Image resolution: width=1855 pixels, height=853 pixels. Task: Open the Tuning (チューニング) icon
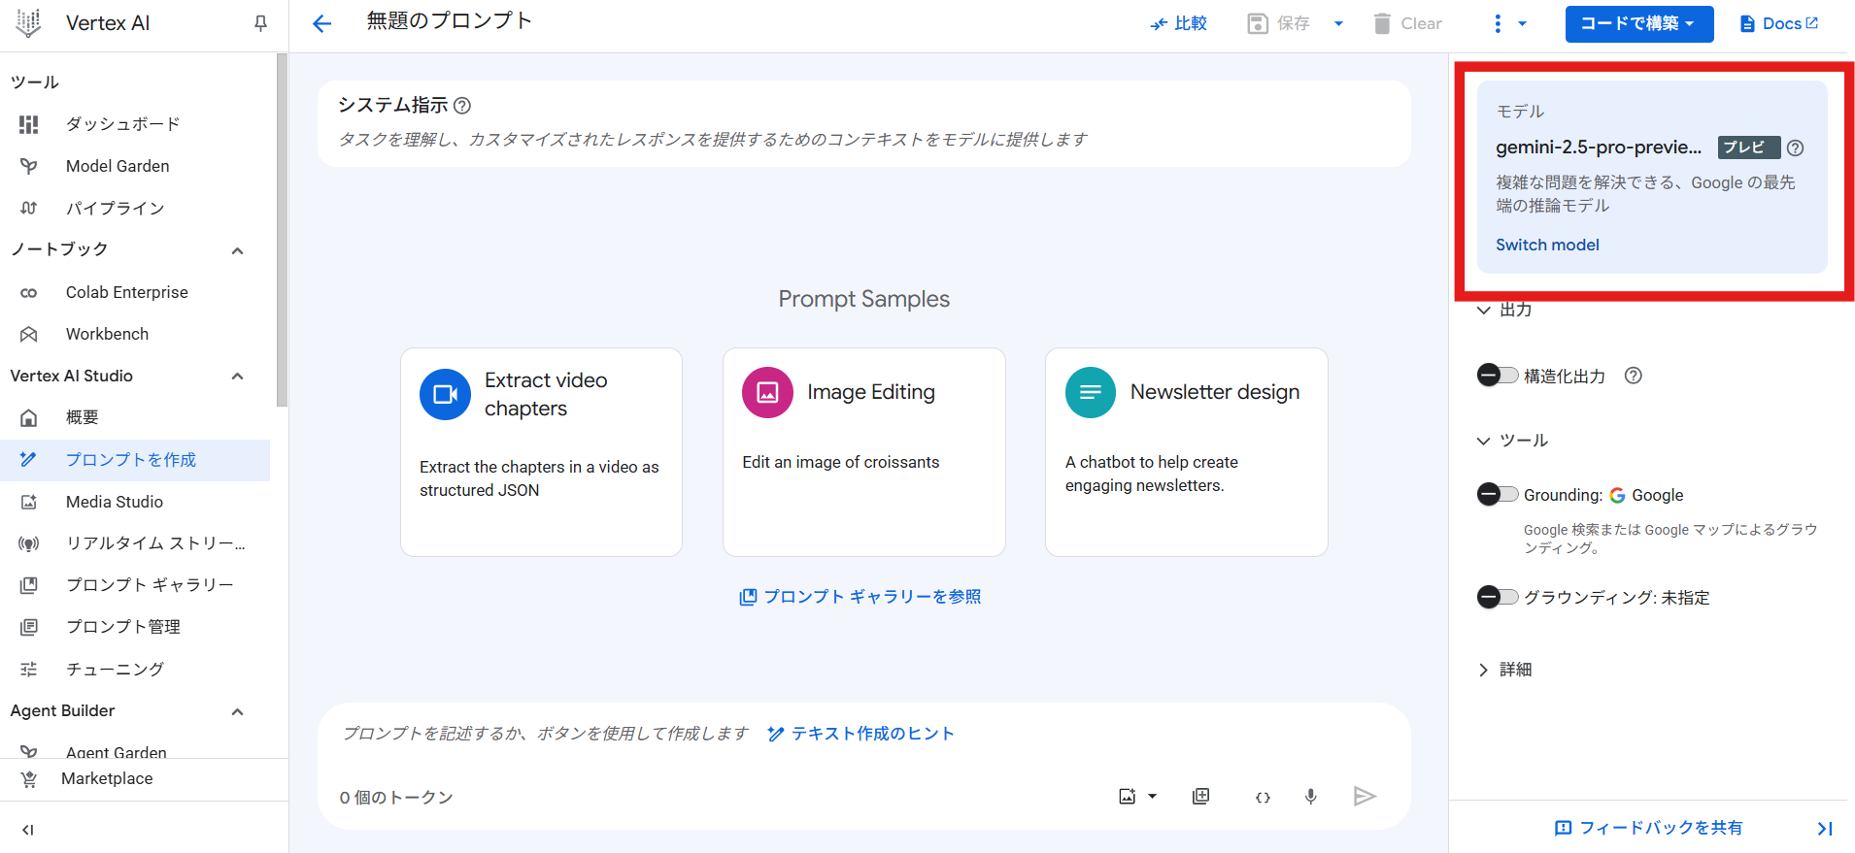coord(29,669)
